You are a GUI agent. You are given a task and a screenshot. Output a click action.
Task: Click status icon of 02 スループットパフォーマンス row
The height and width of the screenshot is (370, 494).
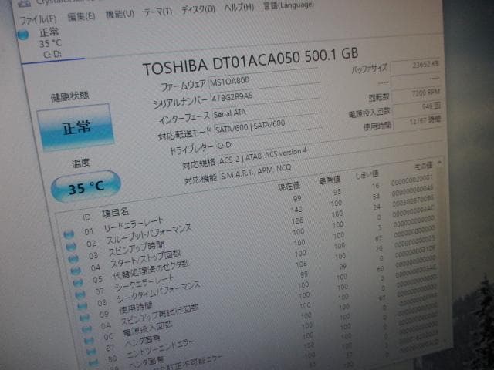pyautogui.click(x=71, y=247)
